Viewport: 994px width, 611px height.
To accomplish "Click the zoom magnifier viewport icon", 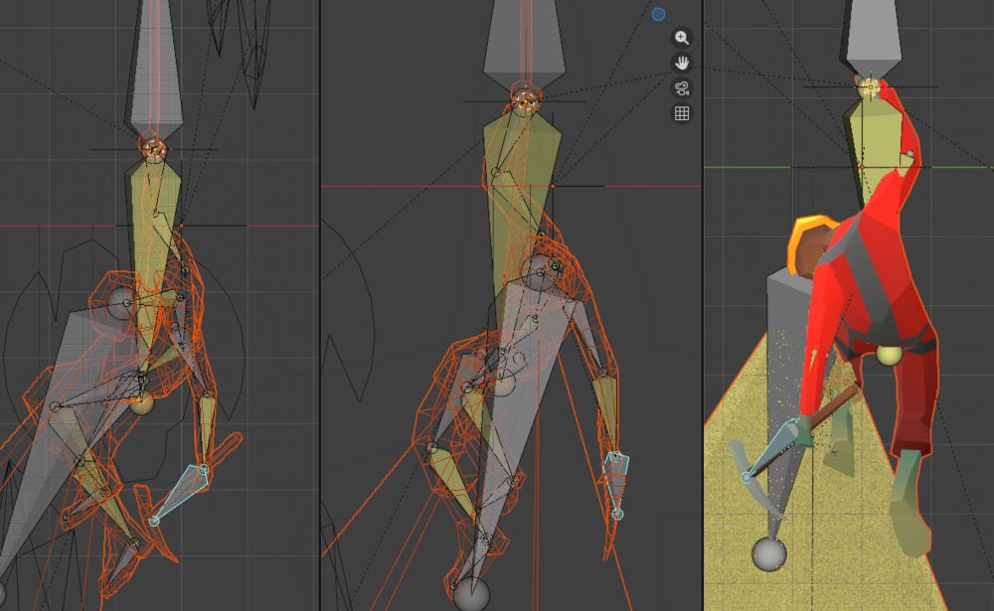I will click(x=682, y=38).
